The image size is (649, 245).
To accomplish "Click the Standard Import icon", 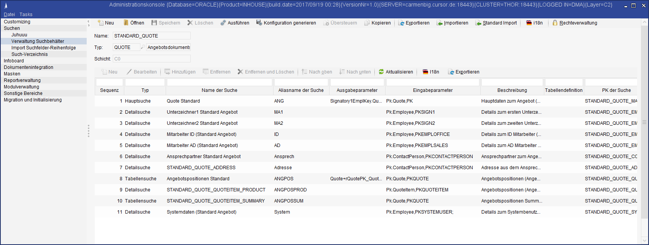I will point(478,23).
